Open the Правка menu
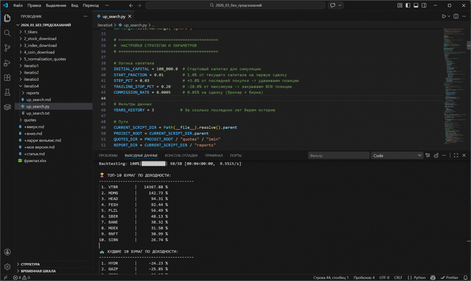 (34, 5)
